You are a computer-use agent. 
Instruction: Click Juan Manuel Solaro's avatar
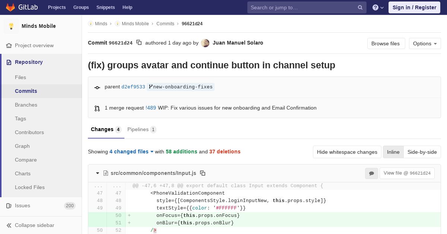pos(205,43)
